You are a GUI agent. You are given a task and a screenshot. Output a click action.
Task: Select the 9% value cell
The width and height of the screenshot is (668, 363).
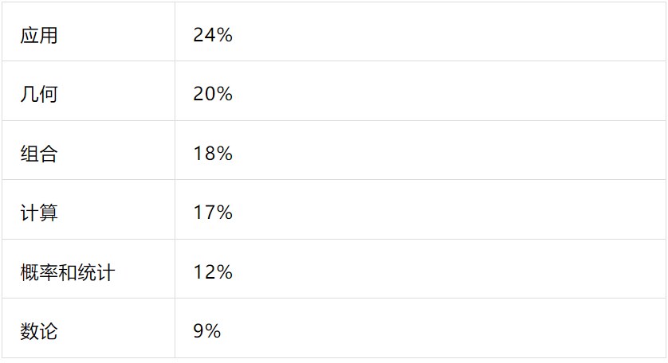206,331
